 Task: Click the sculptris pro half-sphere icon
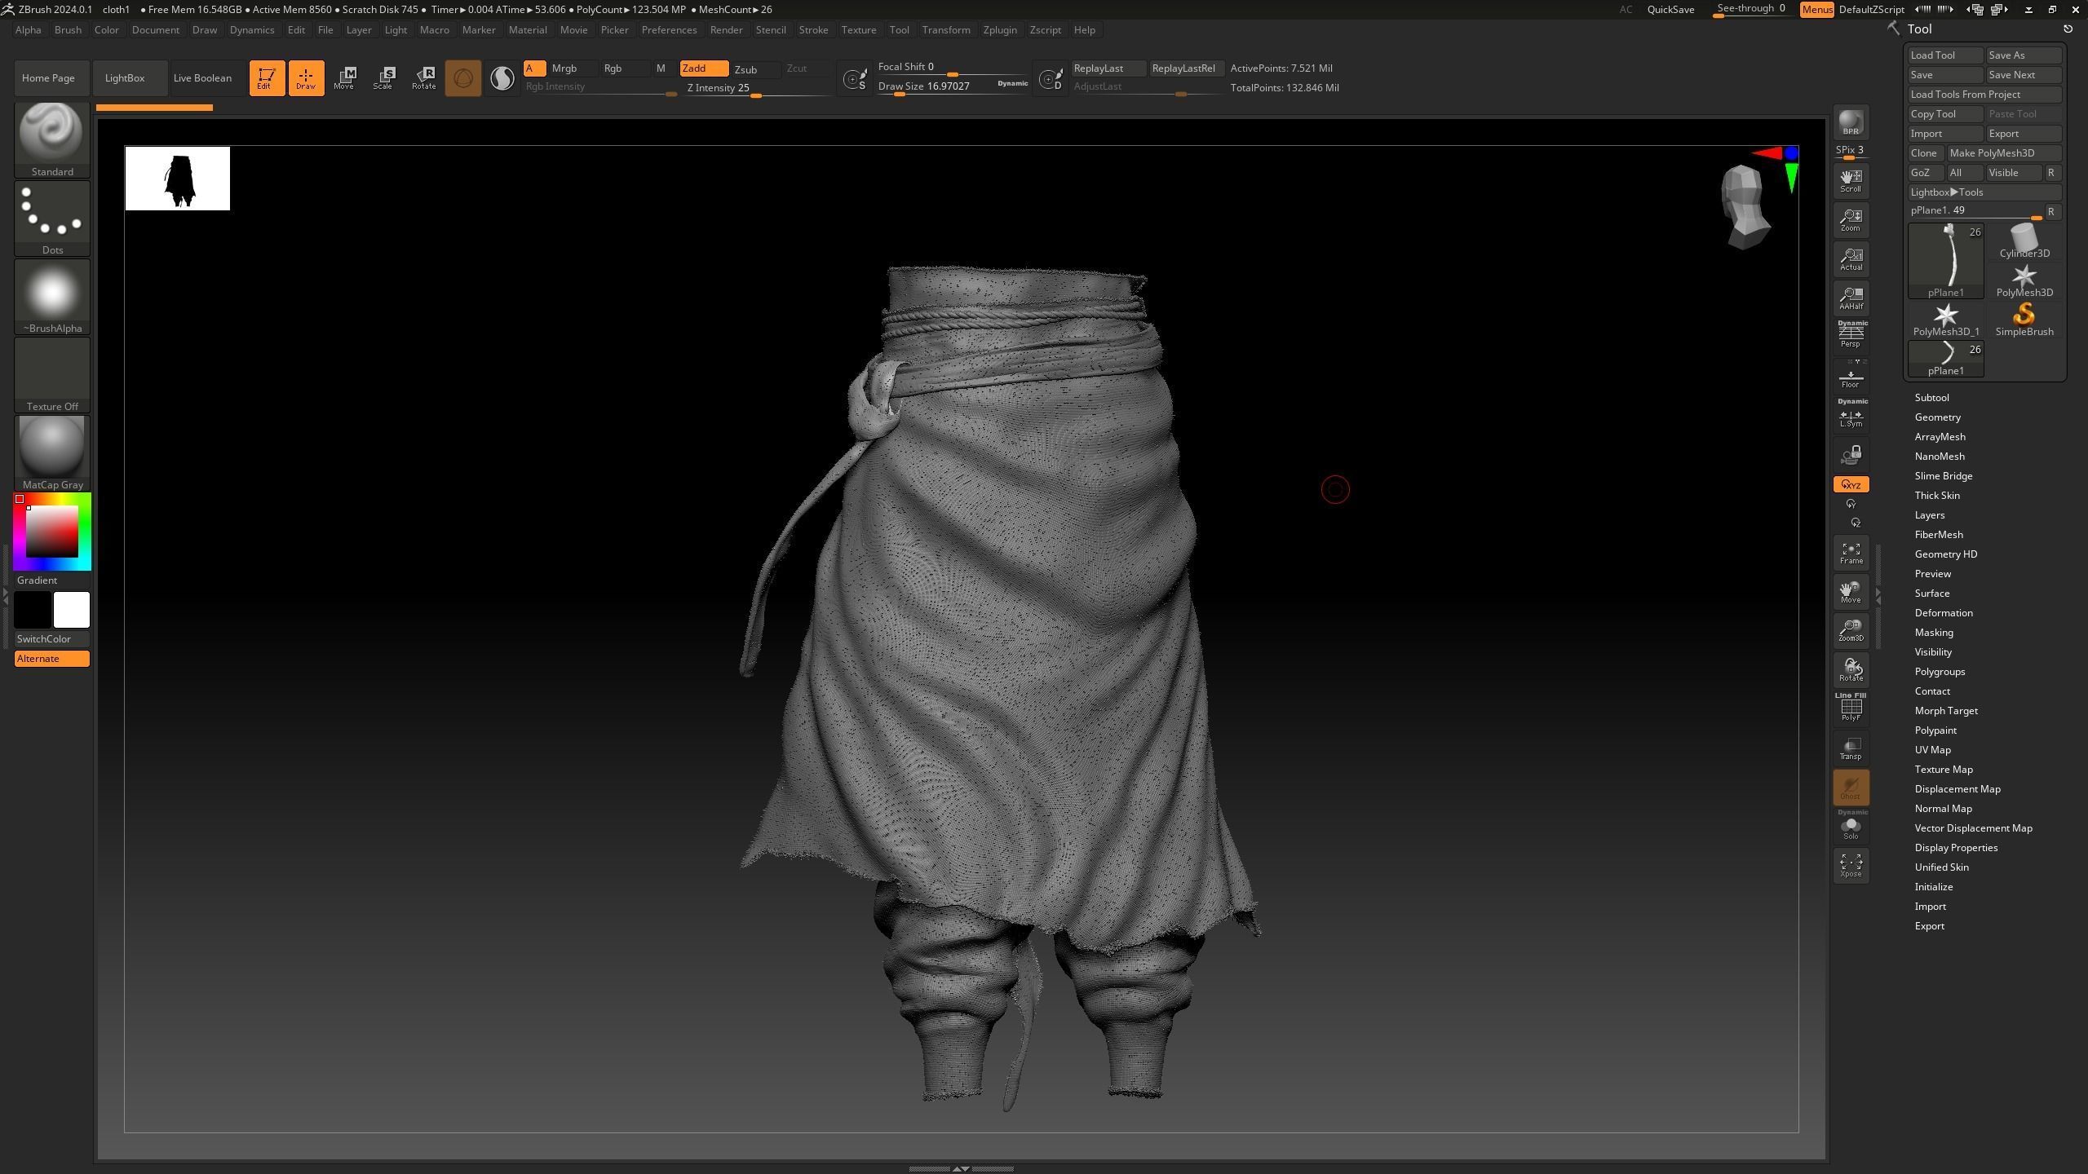pos(502,78)
